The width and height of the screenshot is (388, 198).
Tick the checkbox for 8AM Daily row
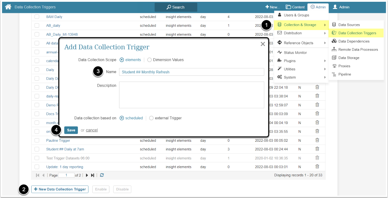coord(37,17)
